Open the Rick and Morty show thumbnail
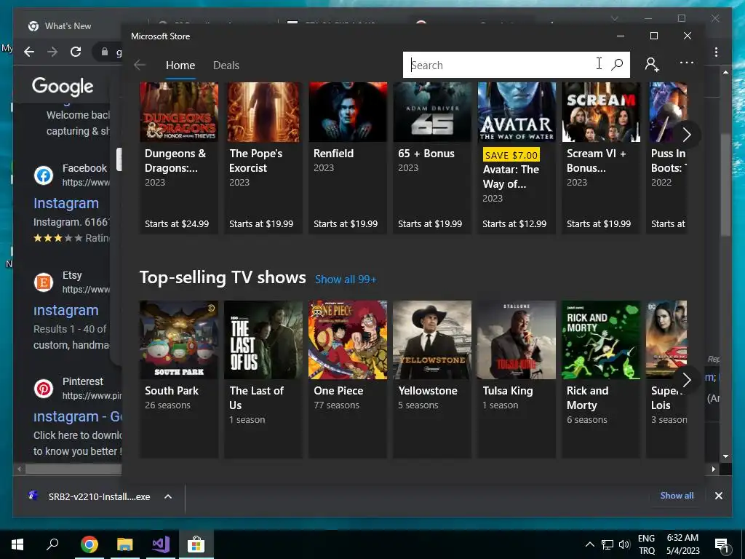Viewport: 745px width, 559px height. pos(601,340)
